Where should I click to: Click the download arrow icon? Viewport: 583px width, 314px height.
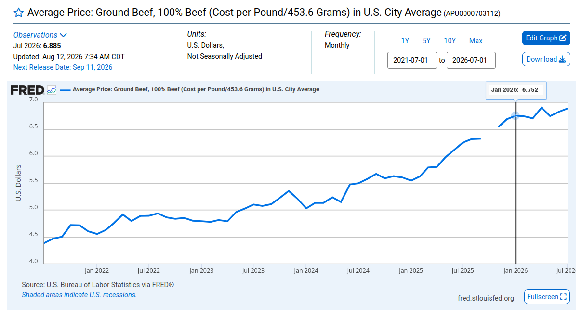(562, 59)
